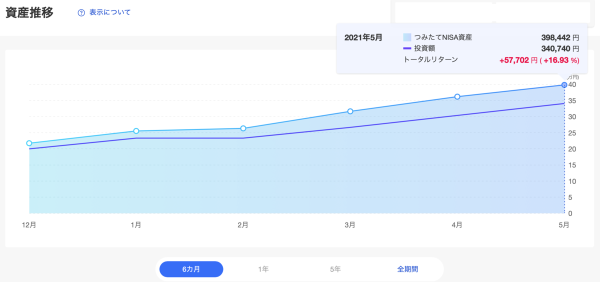Click the つみたてNISA資産 legend text
Viewport: 600px width, 282px height.
[x=443, y=37]
